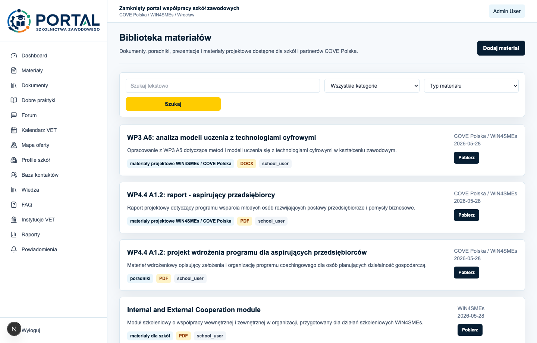Click the Materiały document icon
The image size is (537, 343).
coord(14,70)
